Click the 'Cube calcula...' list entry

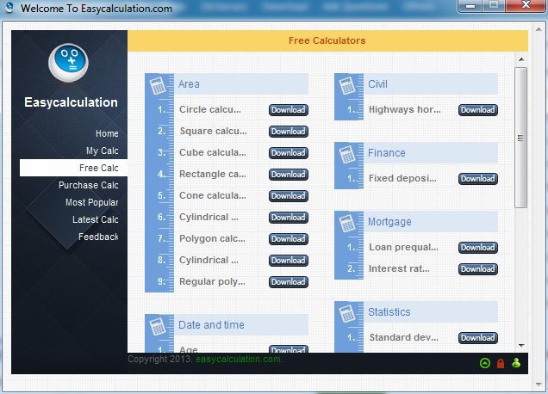[213, 152]
